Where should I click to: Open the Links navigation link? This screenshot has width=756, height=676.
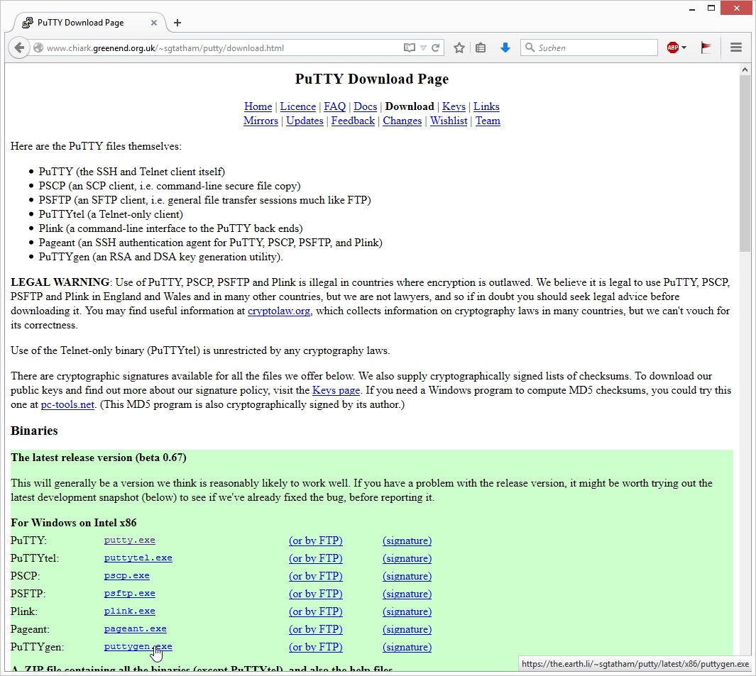pos(486,106)
